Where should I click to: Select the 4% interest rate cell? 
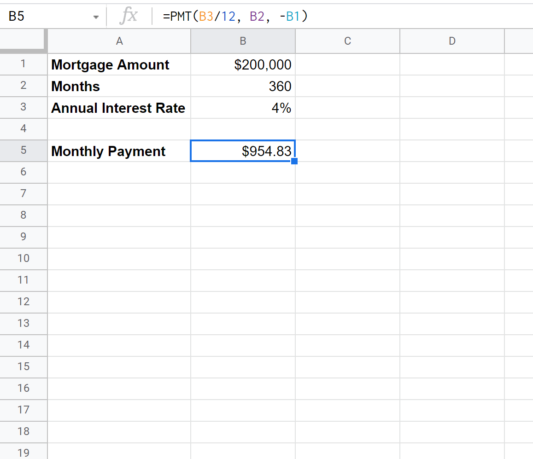pos(243,108)
